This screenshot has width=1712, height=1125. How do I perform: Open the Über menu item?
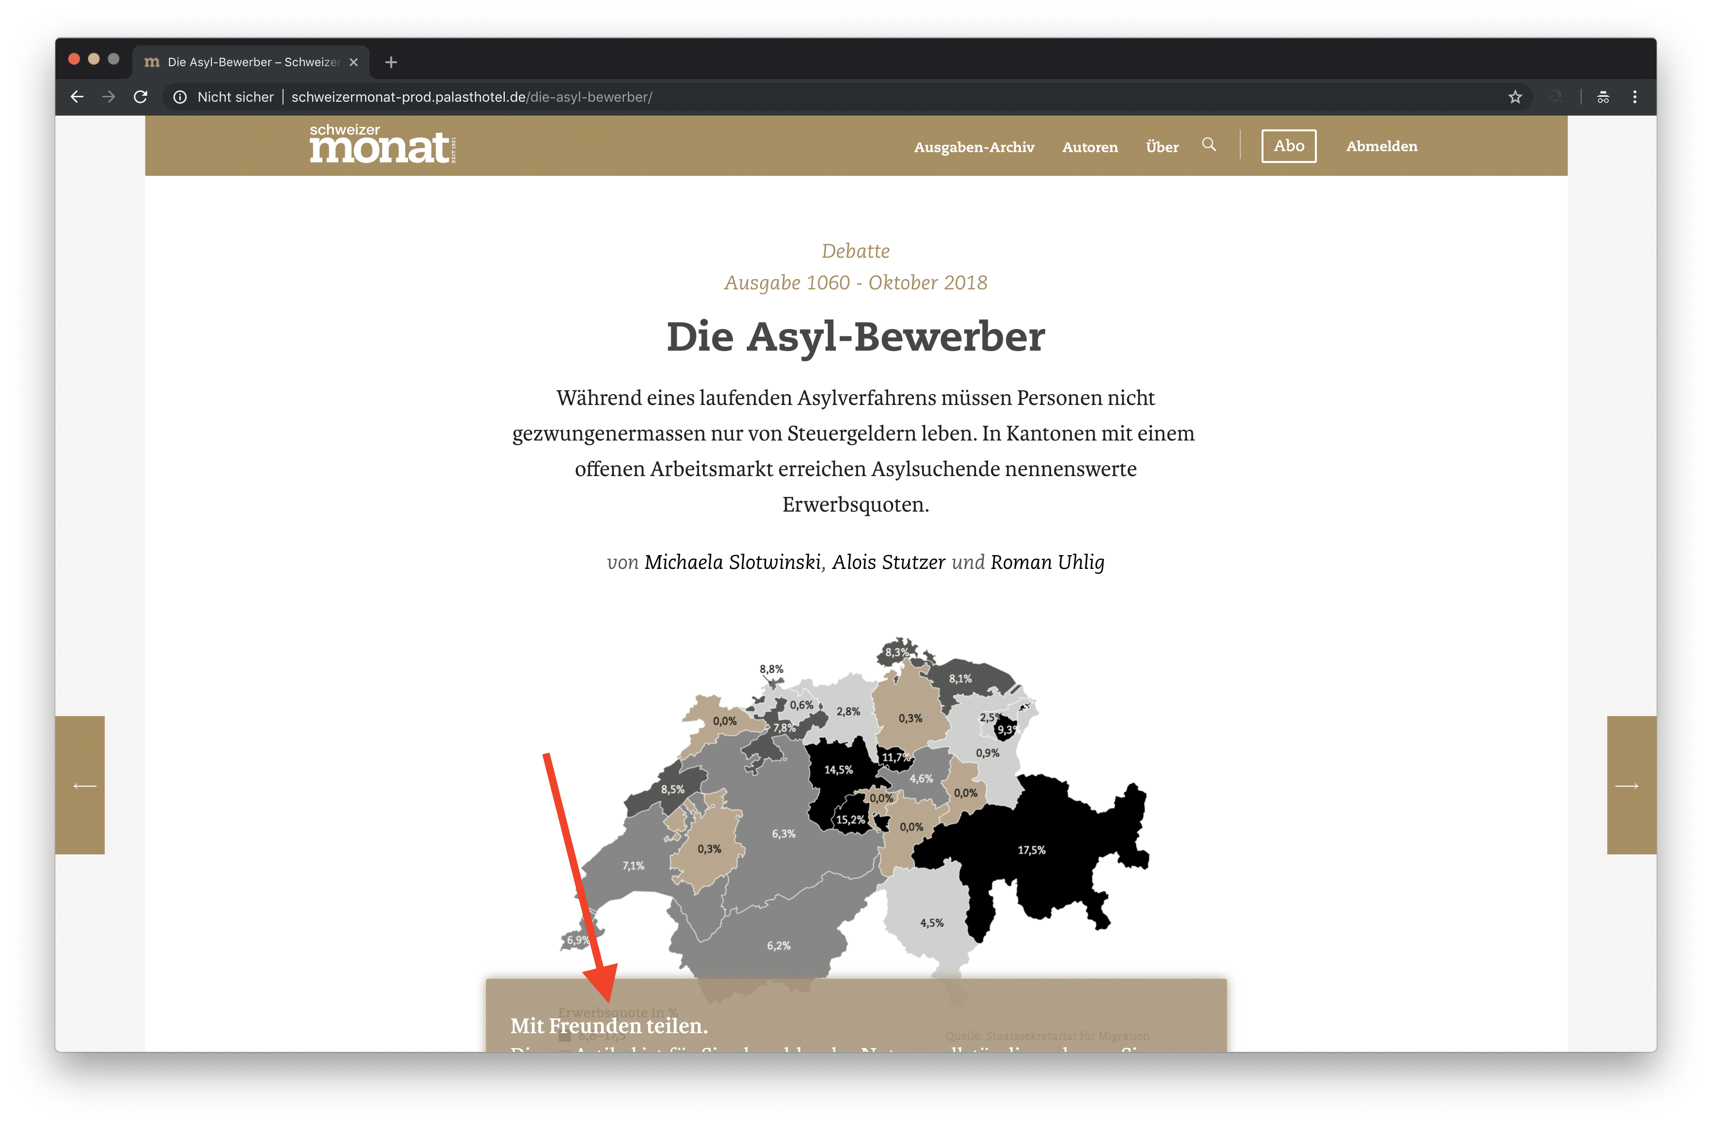1162,147
